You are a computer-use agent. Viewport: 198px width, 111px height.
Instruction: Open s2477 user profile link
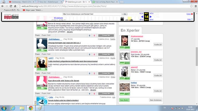pyautogui.click(x=51, y=58)
